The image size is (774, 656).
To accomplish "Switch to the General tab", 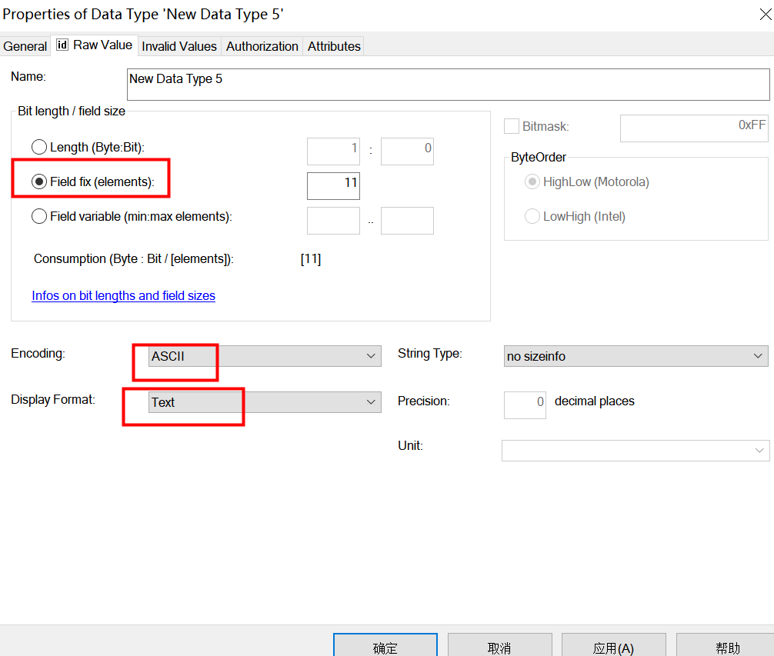I will pyautogui.click(x=25, y=46).
